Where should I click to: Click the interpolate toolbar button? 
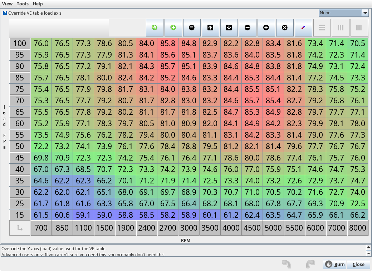pyautogui.click(x=303, y=28)
